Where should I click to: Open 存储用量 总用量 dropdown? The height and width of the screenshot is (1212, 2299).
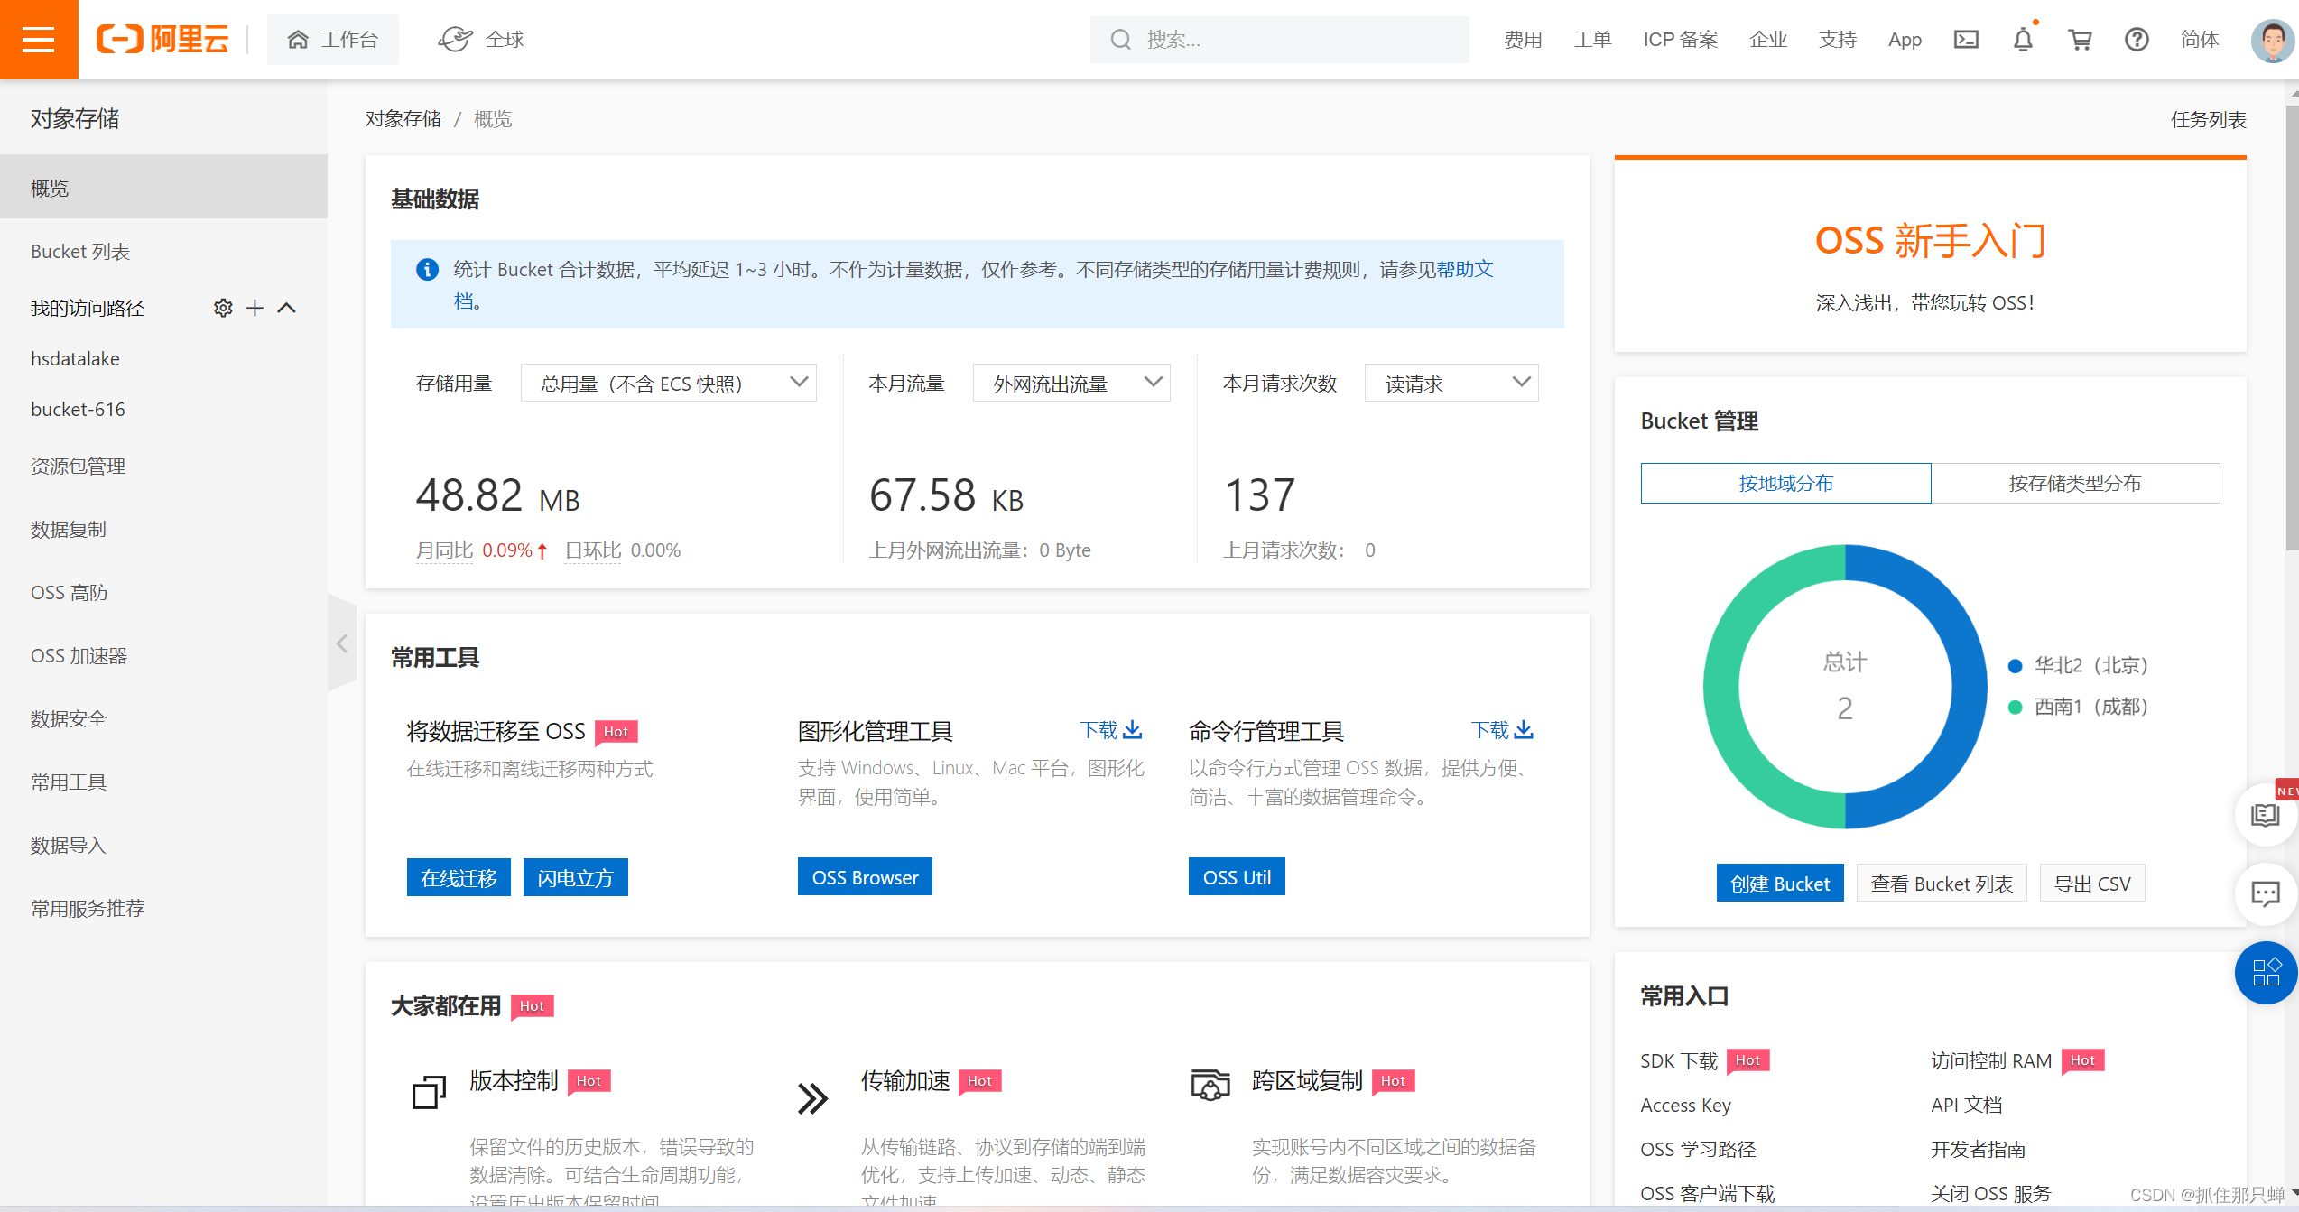669,384
